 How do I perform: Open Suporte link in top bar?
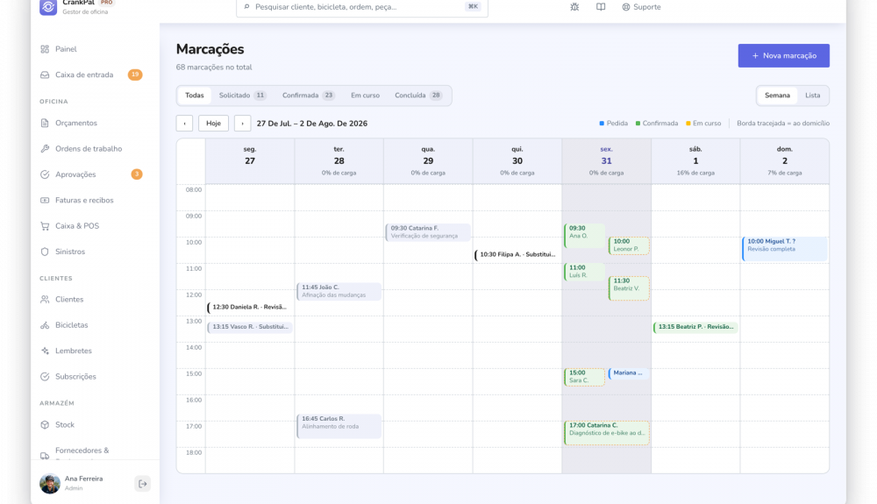(641, 7)
